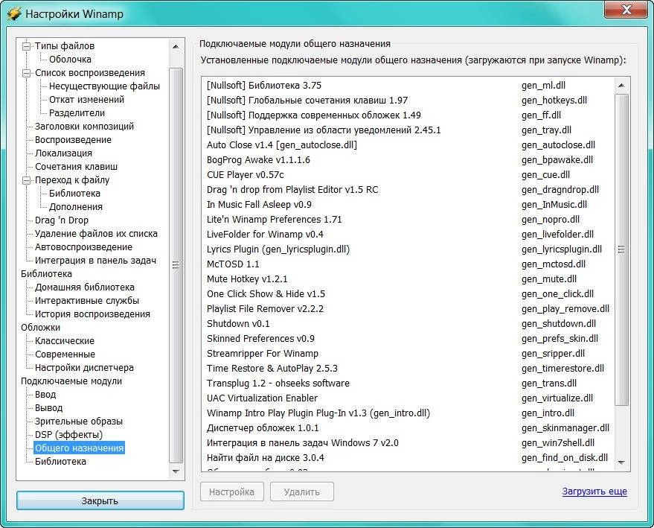
Task: Open Дополнения under Переход к файлу
Action: pos(75,206)
